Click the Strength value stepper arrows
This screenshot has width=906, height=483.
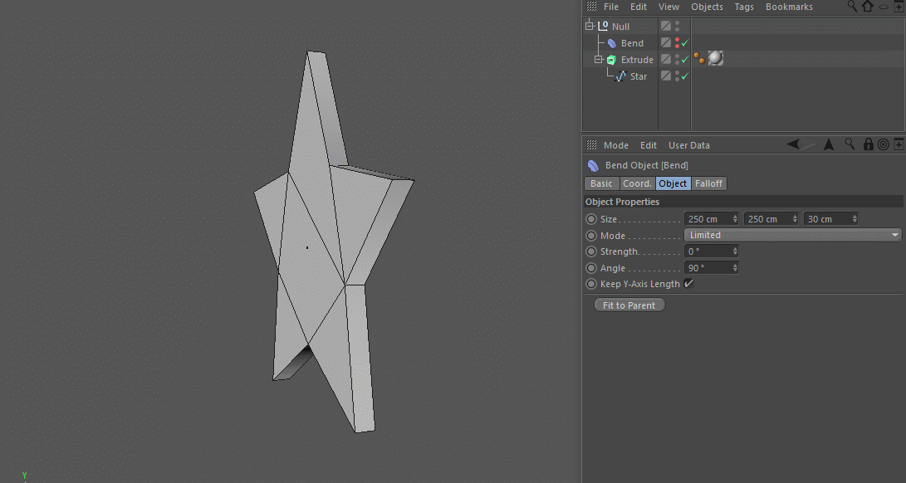tap(735, 251)
